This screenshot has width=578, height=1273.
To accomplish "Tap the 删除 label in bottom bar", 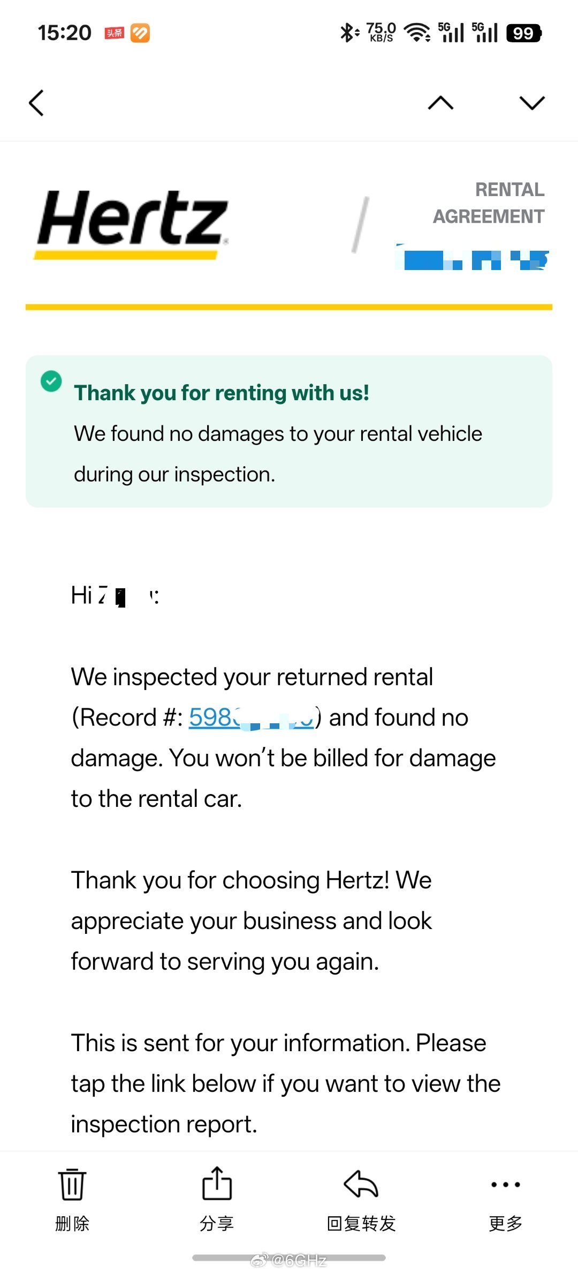I will pyautogui.click(x=72, y=1223).
